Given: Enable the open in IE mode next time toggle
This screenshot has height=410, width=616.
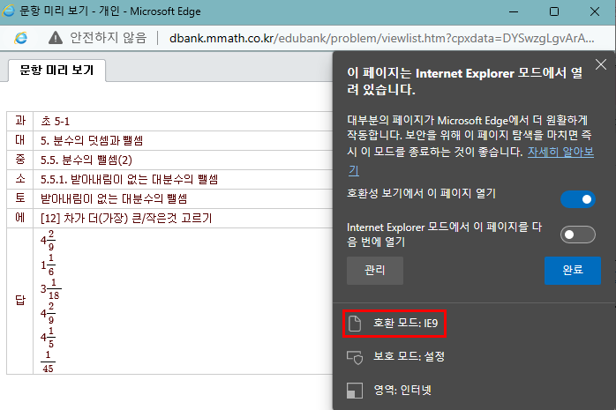Looking at the screenshot, I should point(578,235).
